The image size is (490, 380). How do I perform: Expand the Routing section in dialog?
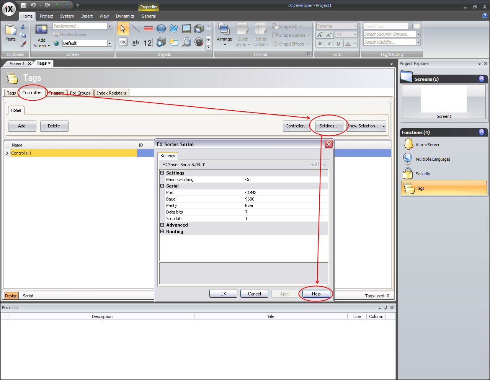click(162, 232)
